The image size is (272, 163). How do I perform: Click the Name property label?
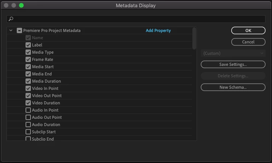[37, 38]
